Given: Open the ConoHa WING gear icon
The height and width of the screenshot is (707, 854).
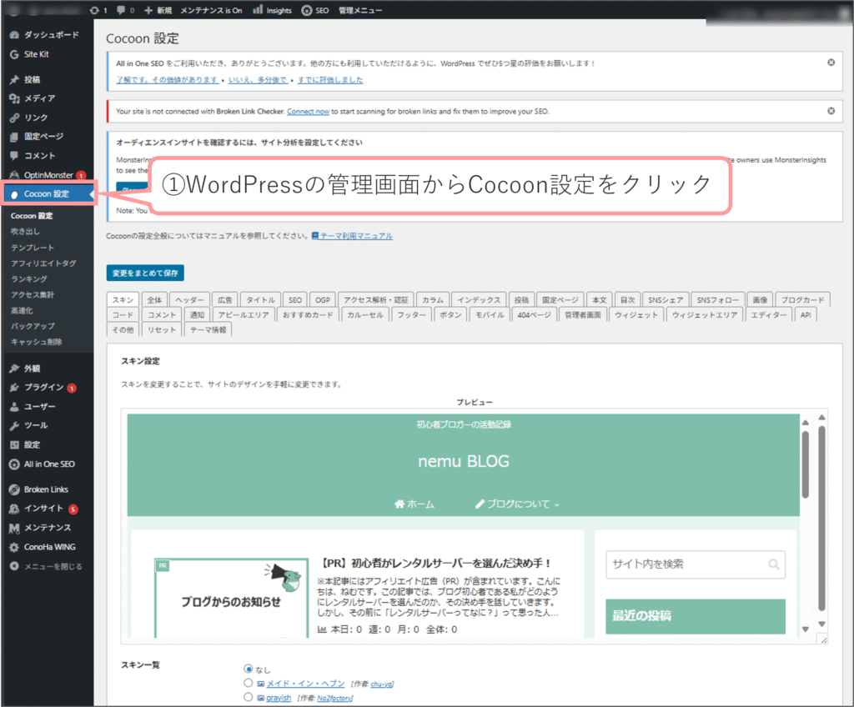Looking at the screenshot, I should coord(14,547).
